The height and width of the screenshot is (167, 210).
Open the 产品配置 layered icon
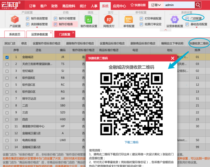15,19
